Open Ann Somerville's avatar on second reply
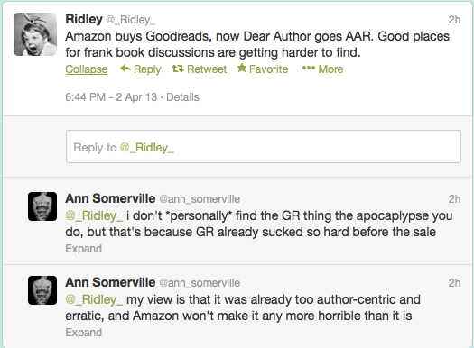The height and width of the screenshot is (348, 474). click(x=42, y=290)
